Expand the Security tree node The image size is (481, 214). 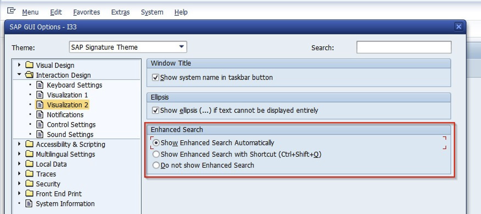[20, 184]
